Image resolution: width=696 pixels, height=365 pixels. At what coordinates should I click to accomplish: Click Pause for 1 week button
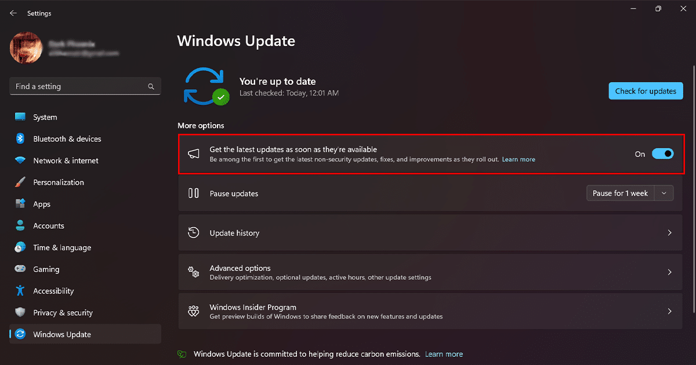tap(620, 194)
